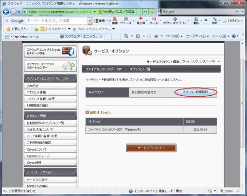The height and width of the screenshot is (196, 247).
Task: Open the ツール(O) tools menu
Action: point(221,36)
